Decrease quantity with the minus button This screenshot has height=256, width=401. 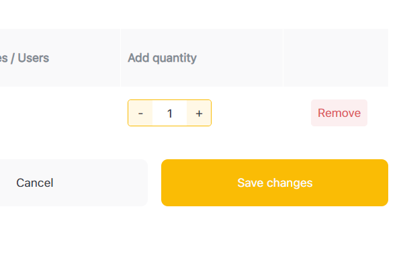tap(140, 113)
